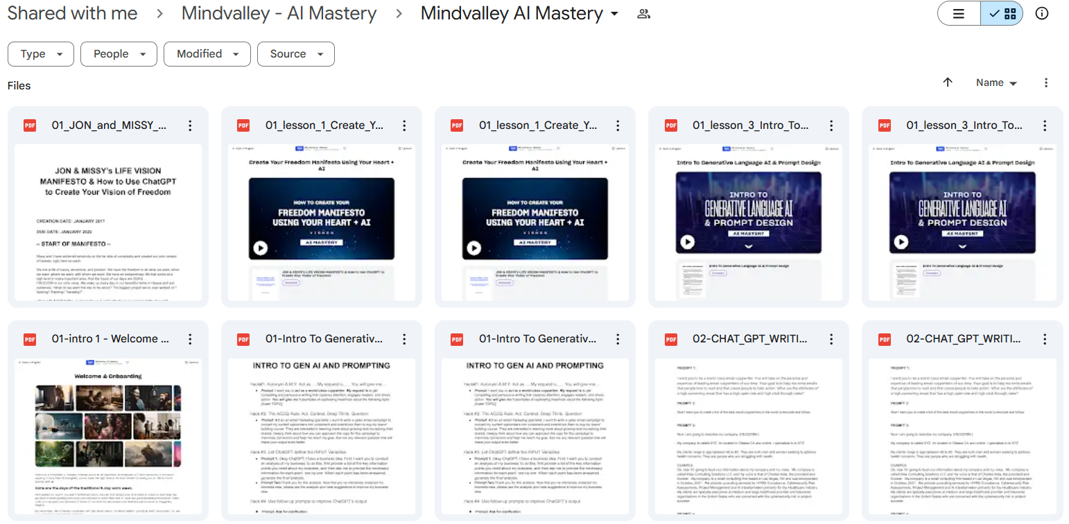
Task: Open the view details info icon
Action: (x=1041, y=13)
